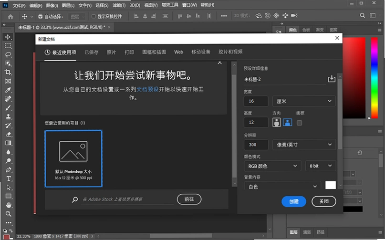Open the 滤镜(T) menu
This screenshot has height=240, width=385.
[x=119, y=5]
